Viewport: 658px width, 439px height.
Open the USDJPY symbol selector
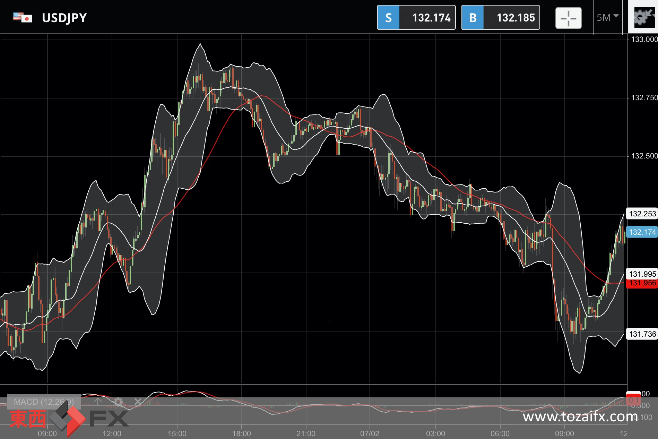coord(64,18)
